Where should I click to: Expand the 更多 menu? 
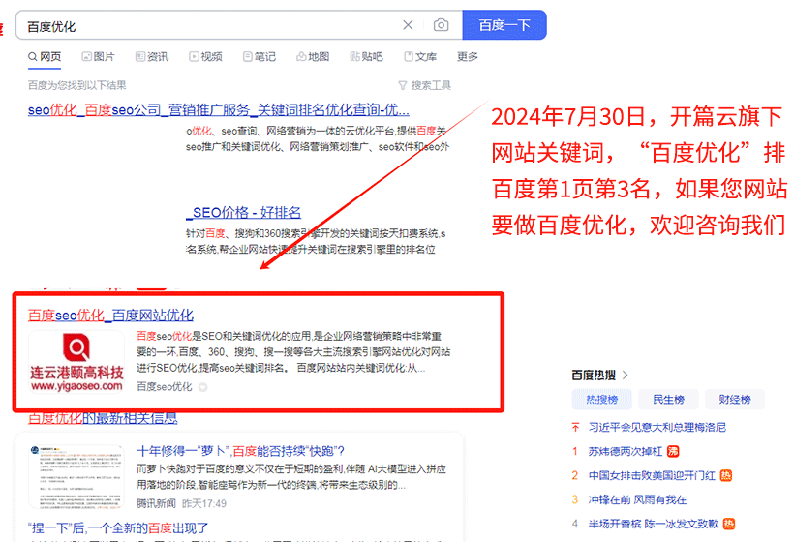468,57
